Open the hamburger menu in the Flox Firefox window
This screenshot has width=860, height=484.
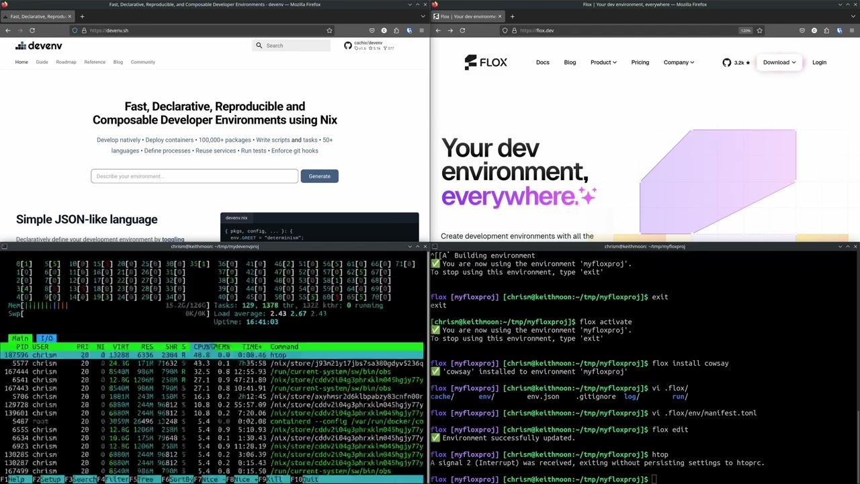point(851,30)
